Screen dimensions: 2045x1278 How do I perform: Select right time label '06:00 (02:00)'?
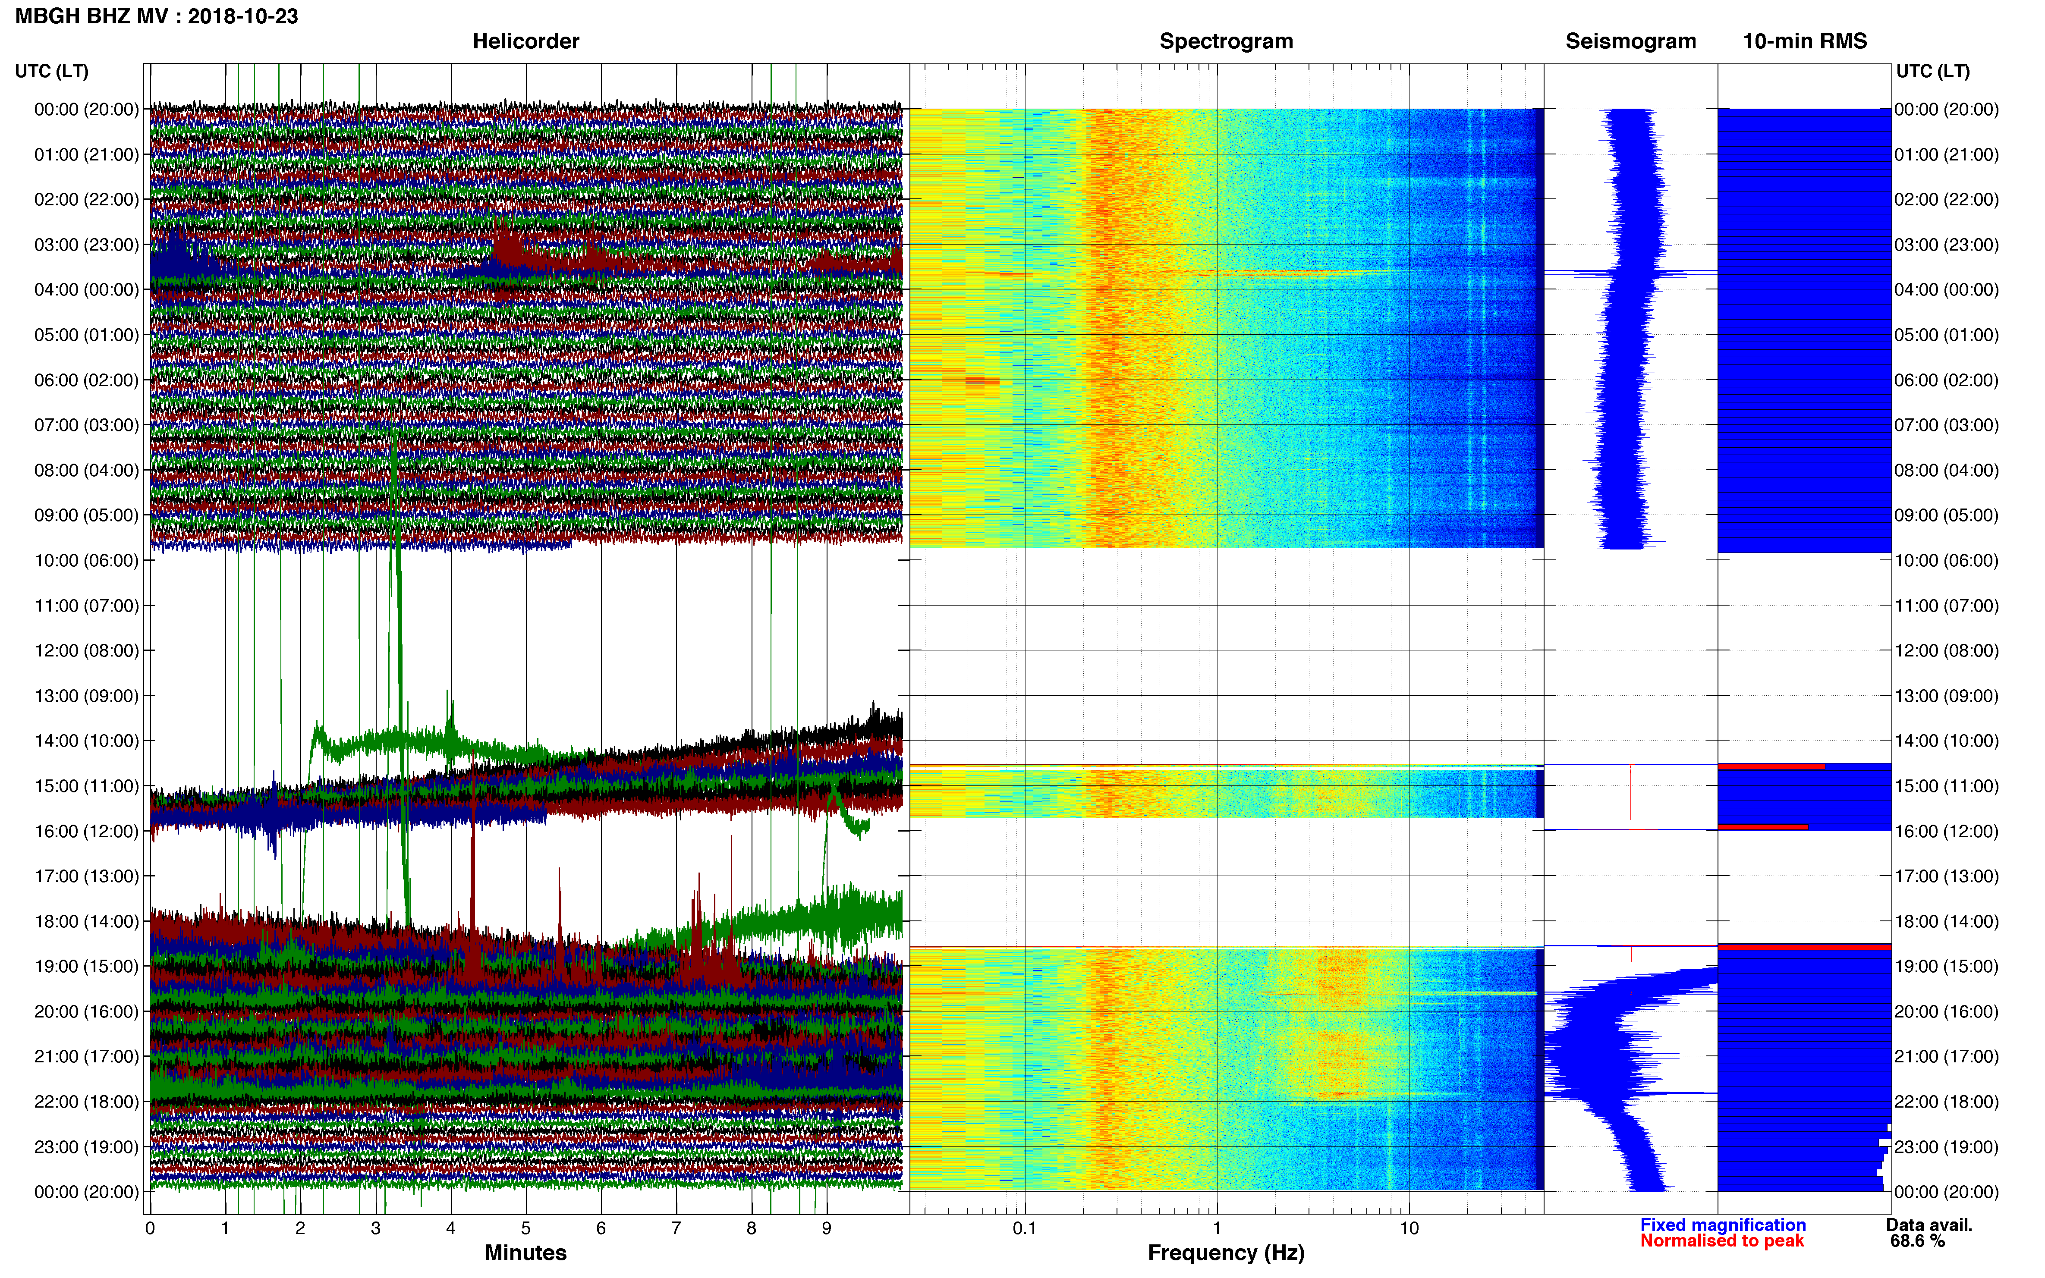1946,380
